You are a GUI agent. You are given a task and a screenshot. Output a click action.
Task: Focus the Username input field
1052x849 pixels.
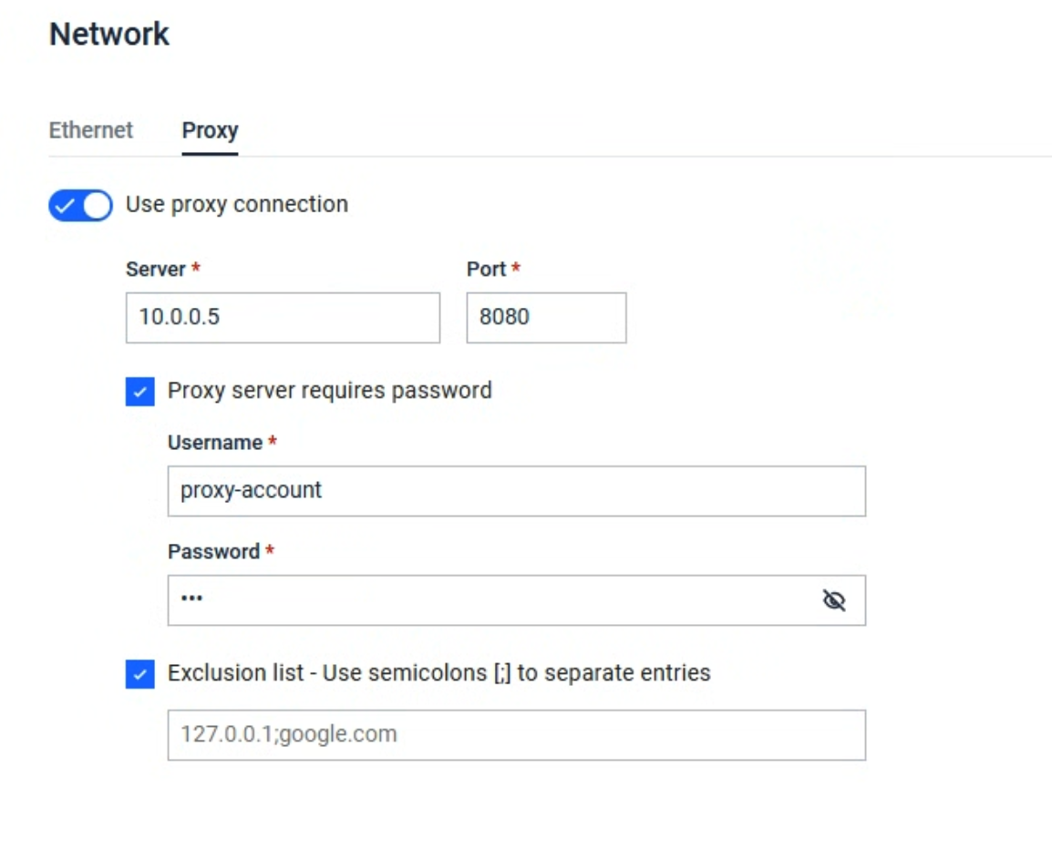pos(517,491)
